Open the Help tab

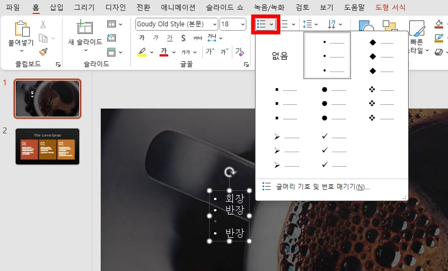pos(354,7)
